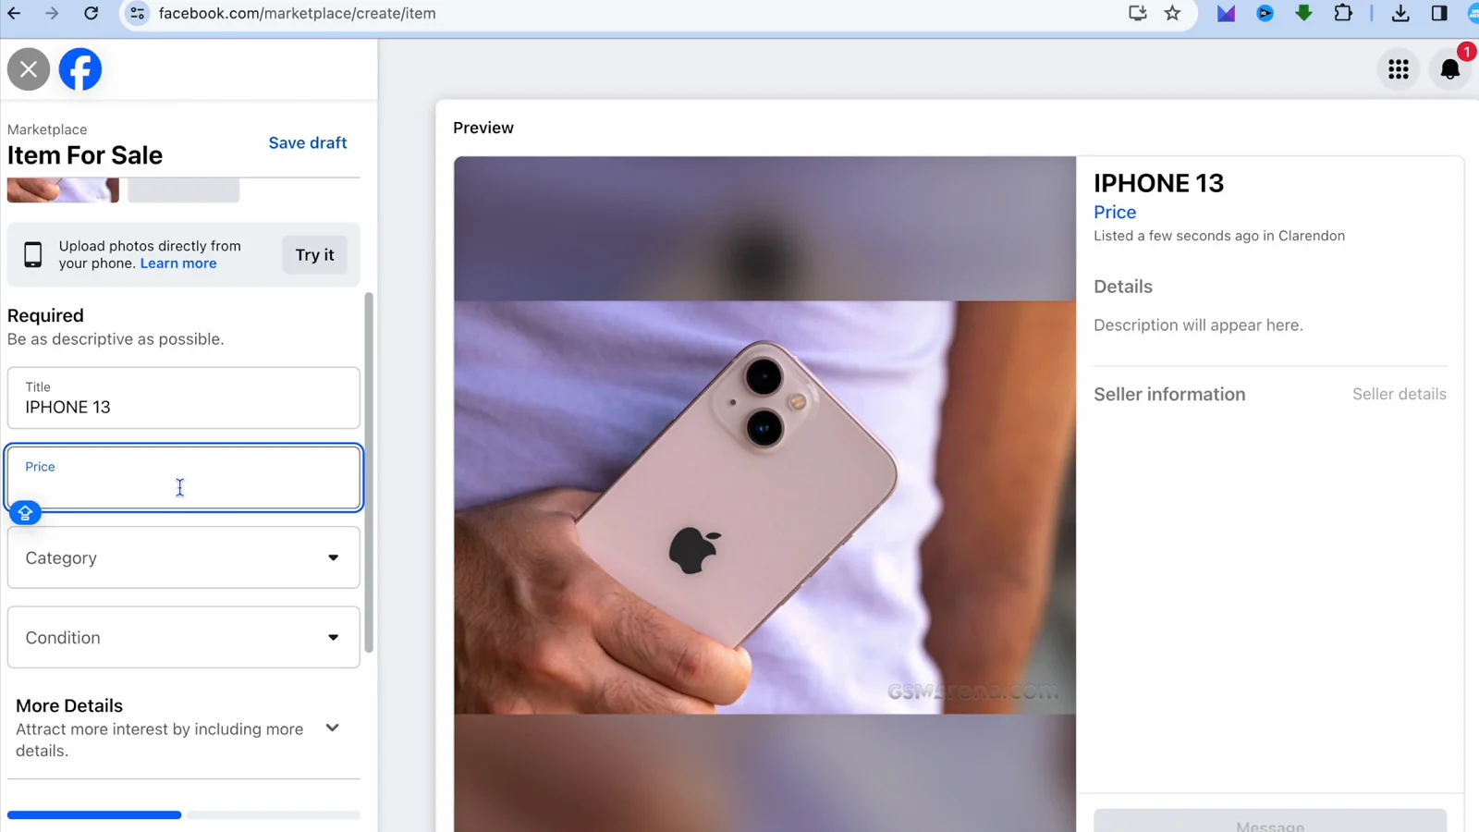Click the listing form scrollbar
1479x832 pixels.
point(369,472)
